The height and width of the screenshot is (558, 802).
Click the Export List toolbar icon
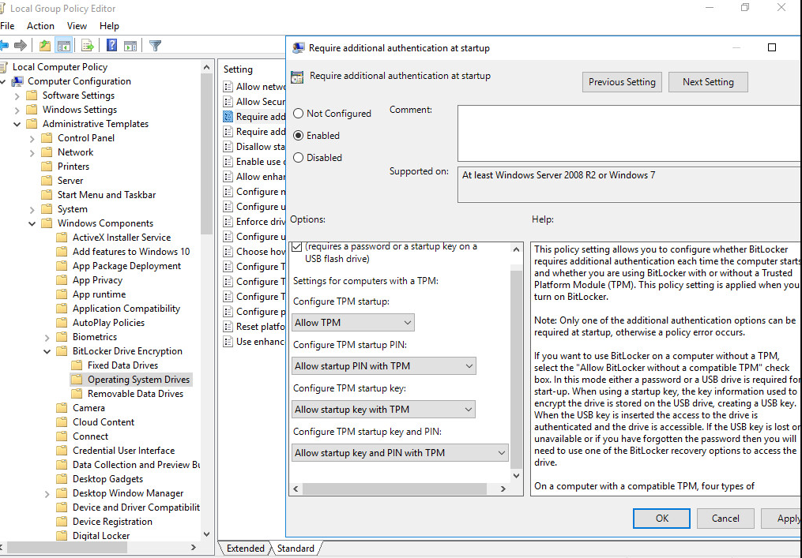(88, 46)
